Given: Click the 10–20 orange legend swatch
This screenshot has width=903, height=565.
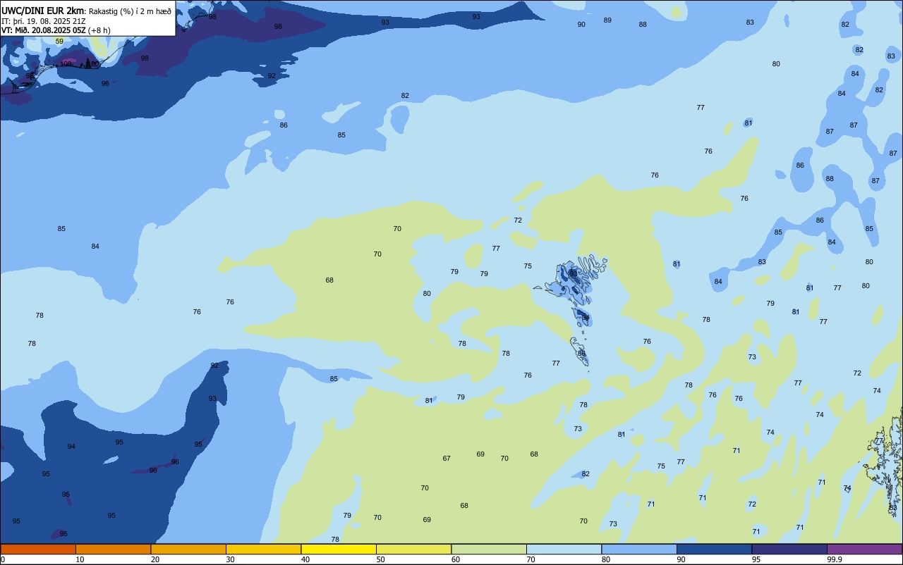Looking at the screenshot, I should coord(113,549).
